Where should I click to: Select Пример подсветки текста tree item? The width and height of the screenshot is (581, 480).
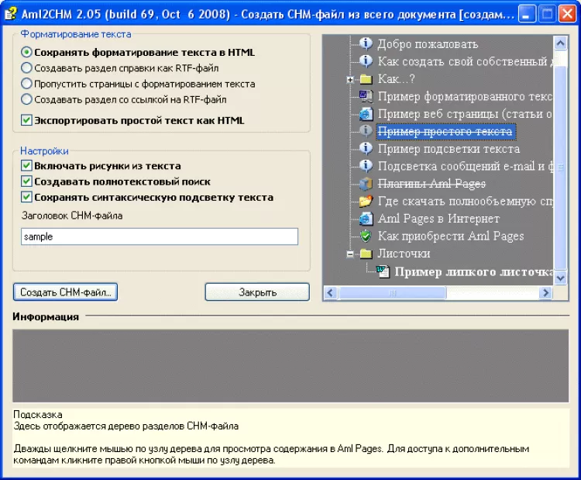[449, 149]
